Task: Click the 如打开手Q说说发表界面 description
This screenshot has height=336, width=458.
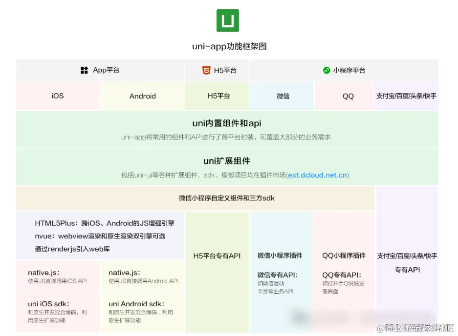Action: [x=343, y=287]
